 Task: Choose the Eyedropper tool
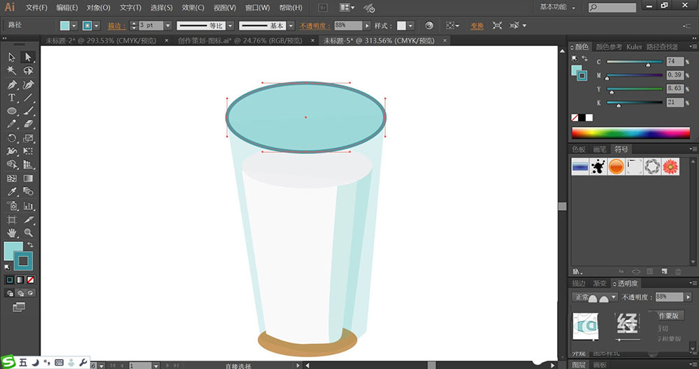click(x=12, y=192)
